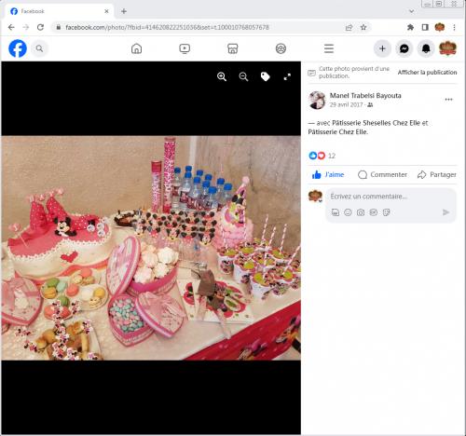Click the URL address bar
Viewport: 466px width, 436px height.
[x=199, y=27]
